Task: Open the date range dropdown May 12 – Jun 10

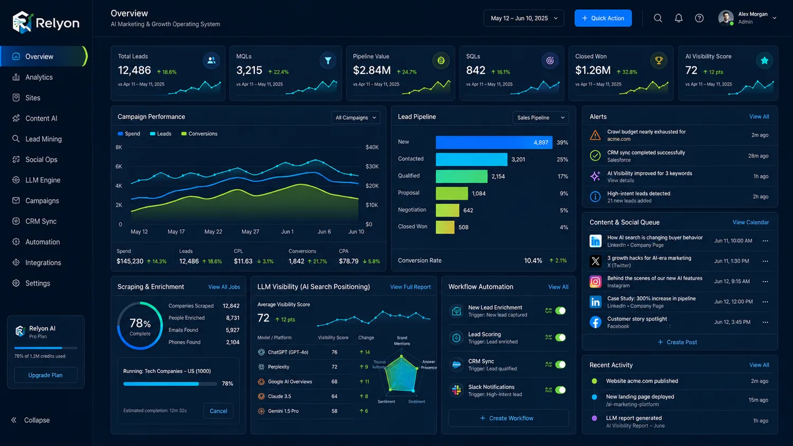Action: tap(524, 18)
